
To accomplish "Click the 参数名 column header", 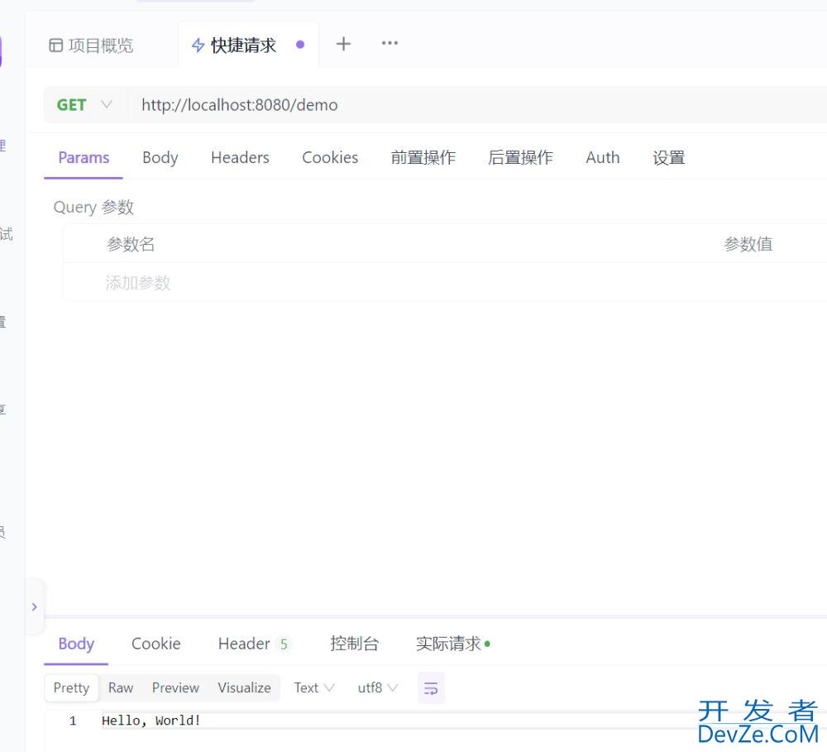I will pyautogui.click(x=131, y=244).
